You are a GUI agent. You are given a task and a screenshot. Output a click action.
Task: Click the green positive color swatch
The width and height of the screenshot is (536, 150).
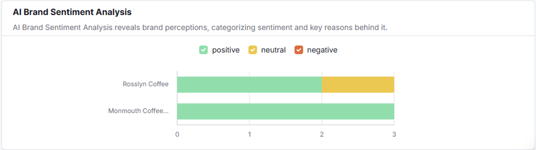(x=203, y=50)
